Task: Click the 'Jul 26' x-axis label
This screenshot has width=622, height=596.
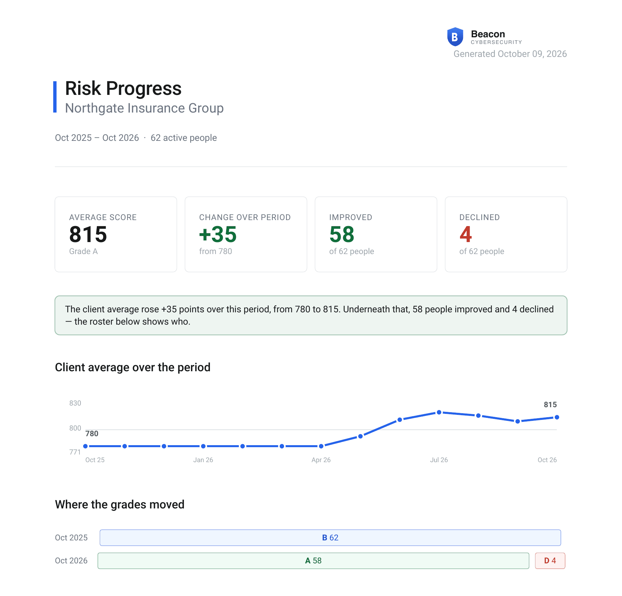Action: (439, 460)
